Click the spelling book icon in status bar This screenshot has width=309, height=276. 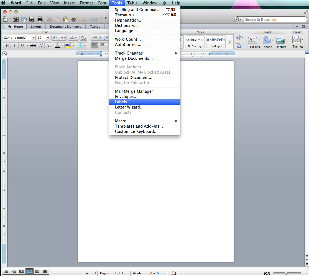(x=173, y=273)
